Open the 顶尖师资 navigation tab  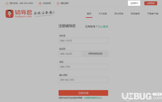pyautogui.click(x=119, y=14)
